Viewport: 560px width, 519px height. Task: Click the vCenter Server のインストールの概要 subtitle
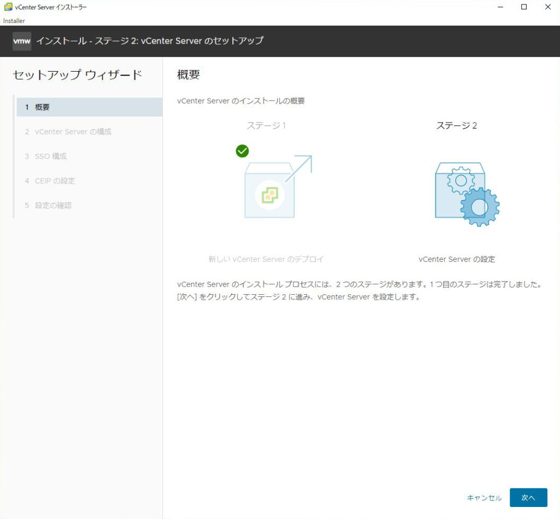[241, 101]
